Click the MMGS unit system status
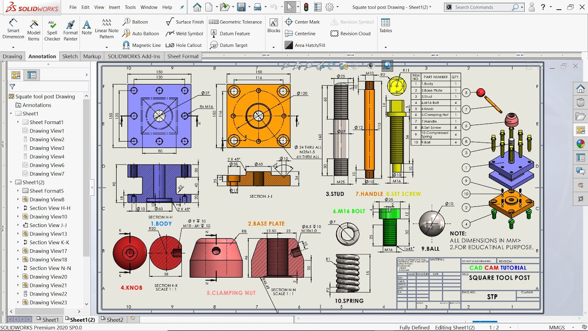This screenshot has width=588, height=331. pyautogui.click(x=557, y=328)
